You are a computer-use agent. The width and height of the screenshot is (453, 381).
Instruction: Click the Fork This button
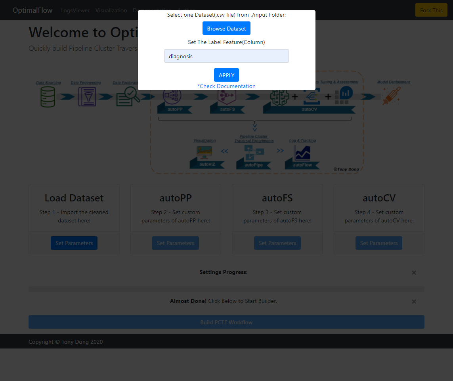click(x=431, y=10)
